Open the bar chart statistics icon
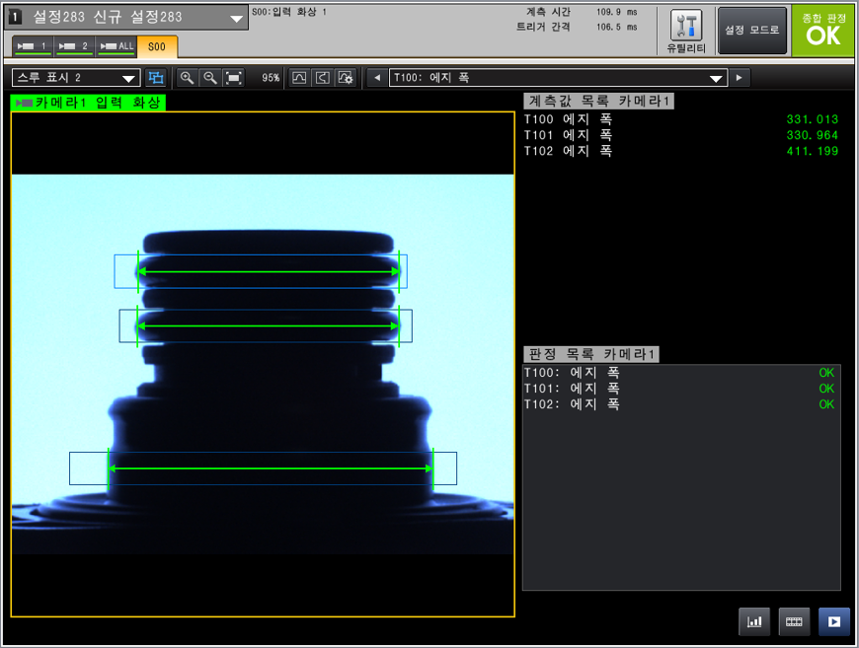The width and height of the screenshot is (859, 648). pyautogui.click(x=754, y=621)
